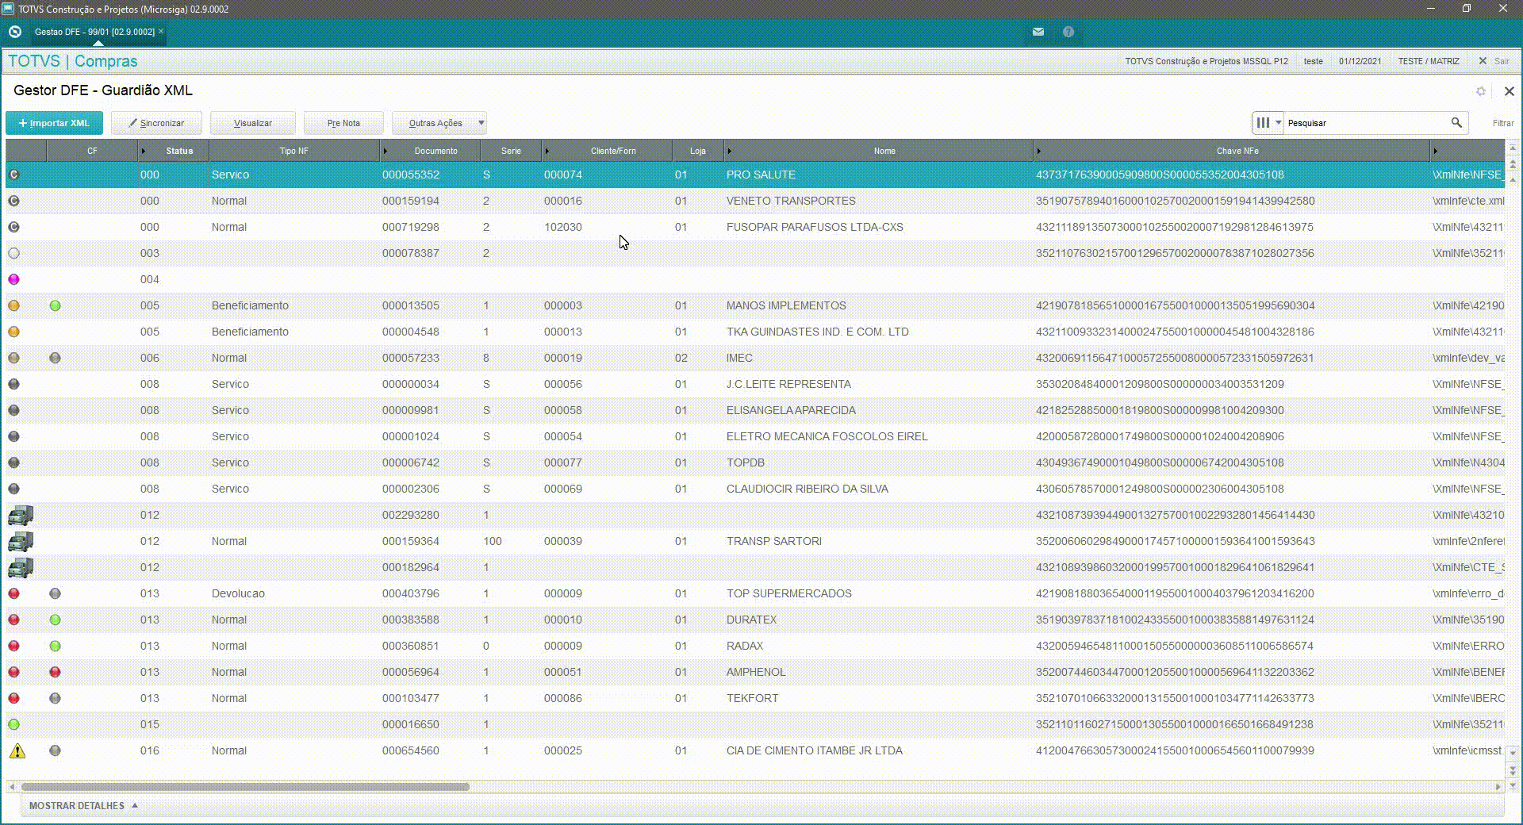This screenshot has height=825, width=1523.
Task: Click the TESTE / MATRIZ header label
Action: 1428,61
